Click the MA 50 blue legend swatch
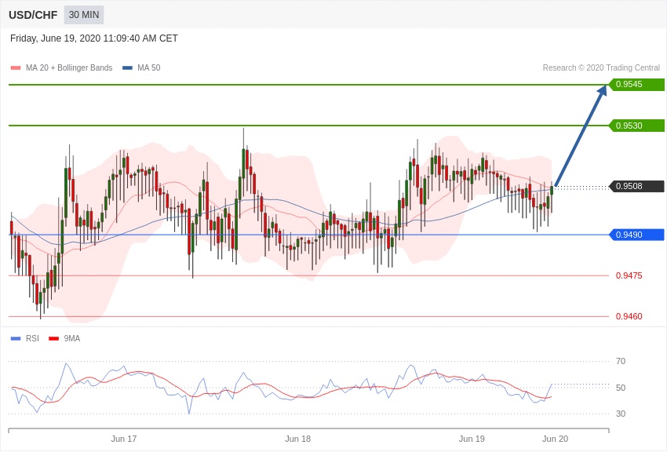Image resolution: width=667 pixels, height=452 pixels. tap(127, 68)
